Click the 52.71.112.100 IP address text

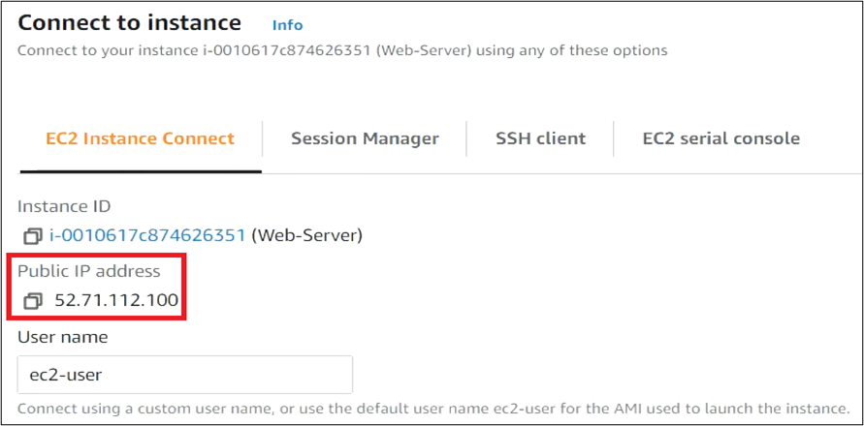click(116, 301)
